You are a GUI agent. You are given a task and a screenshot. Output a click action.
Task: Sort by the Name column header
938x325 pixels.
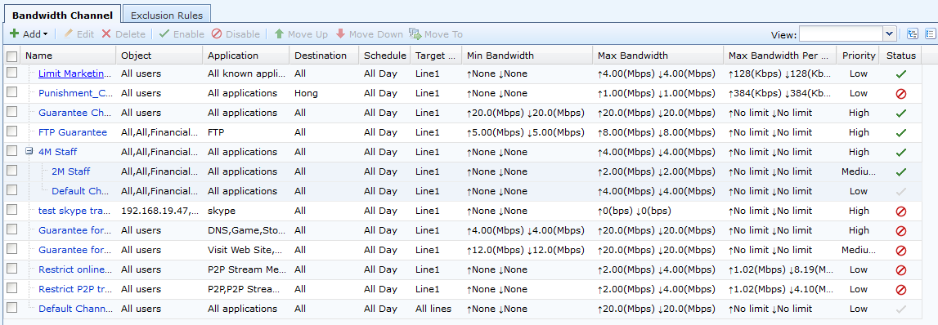click(69, 56)
